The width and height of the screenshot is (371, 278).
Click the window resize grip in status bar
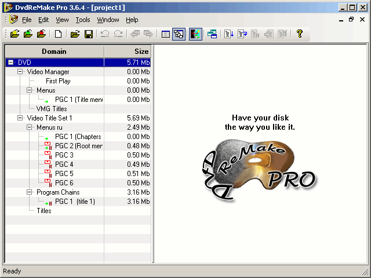(365, 272)
